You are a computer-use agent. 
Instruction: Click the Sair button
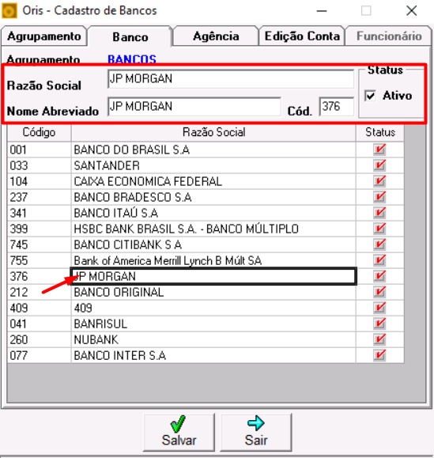pos(256,433)
